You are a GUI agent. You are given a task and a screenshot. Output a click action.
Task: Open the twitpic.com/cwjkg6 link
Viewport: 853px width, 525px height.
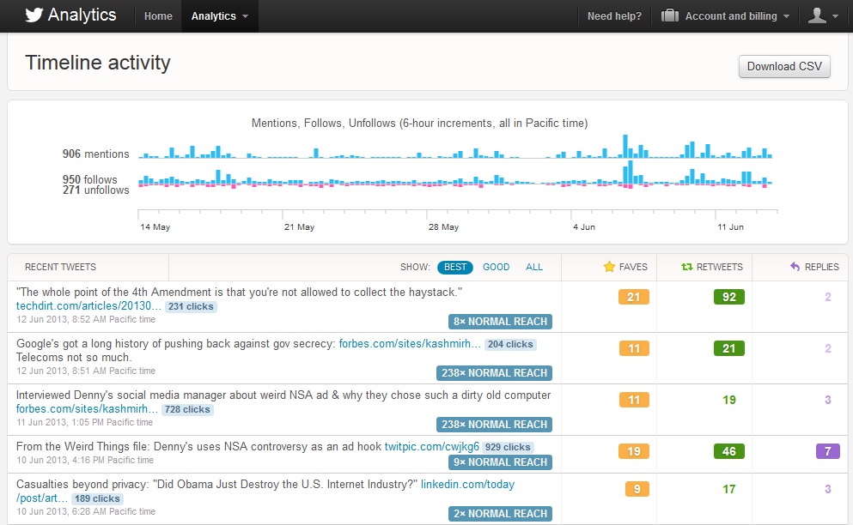(432, 447)
